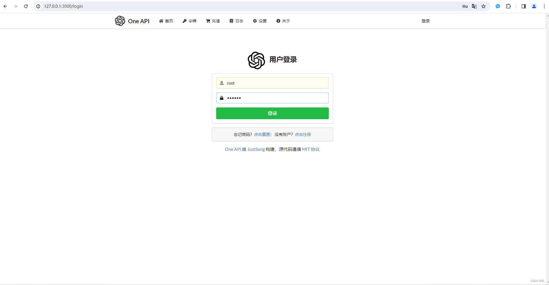The height and width of the screenshot is (285, 549).
Task: Open the 设置 settings menu item
Action: tap(260, 21)
